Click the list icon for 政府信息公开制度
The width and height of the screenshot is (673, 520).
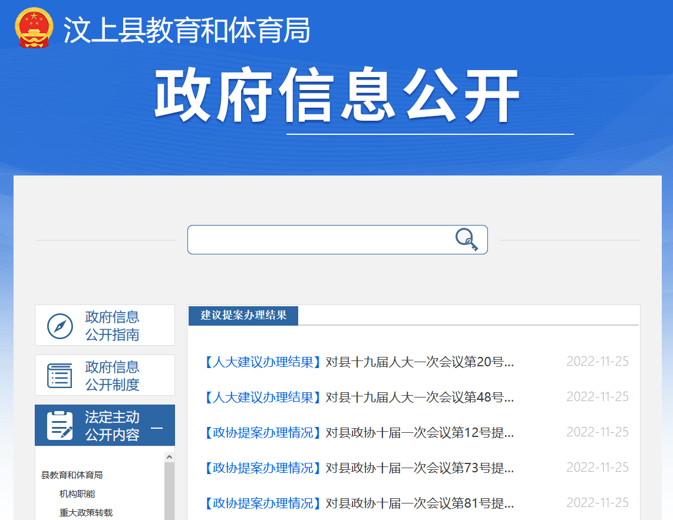(x=60, y=375)
